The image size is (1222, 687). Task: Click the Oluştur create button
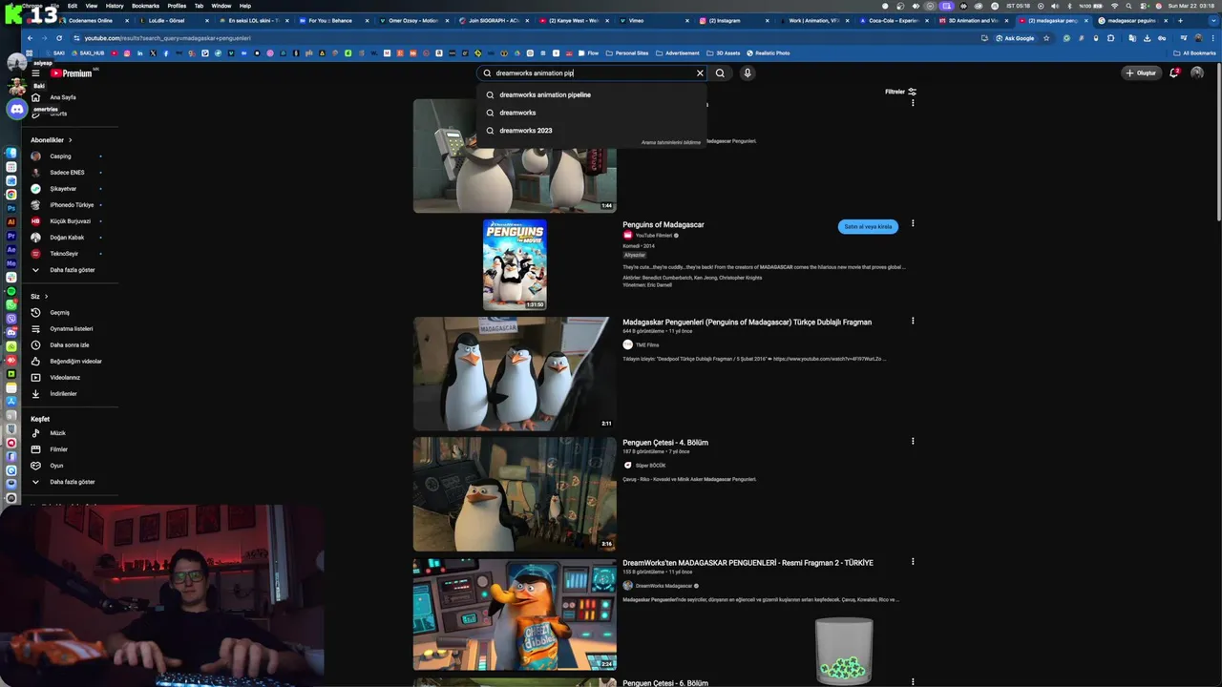coord(1141,73)
